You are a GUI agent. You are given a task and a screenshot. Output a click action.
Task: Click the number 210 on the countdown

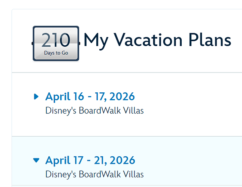coord(56,40)
